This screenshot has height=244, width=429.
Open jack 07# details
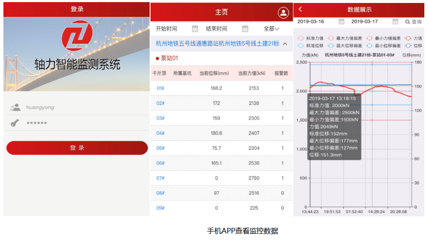[x=160, y=178]
